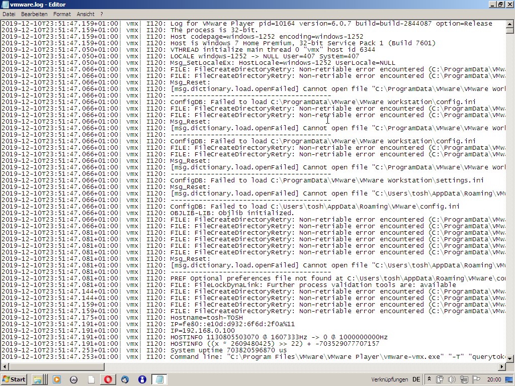Image resolution: width=515 pixels, height=386 pixels.
Task: Click 'FILE: FileLockDynaLink' line
Action: 313,284
